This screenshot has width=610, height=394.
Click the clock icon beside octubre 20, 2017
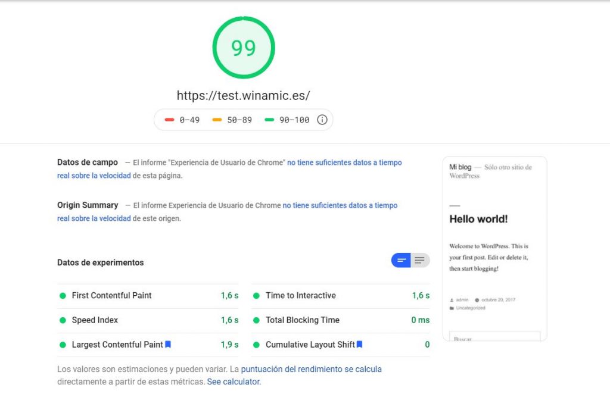[x=477, y=299]
